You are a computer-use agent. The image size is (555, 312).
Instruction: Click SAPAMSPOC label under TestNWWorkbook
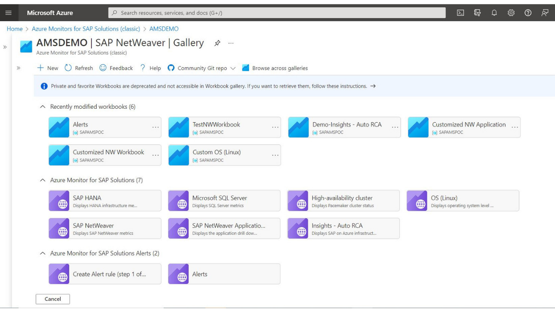point(212,133)
